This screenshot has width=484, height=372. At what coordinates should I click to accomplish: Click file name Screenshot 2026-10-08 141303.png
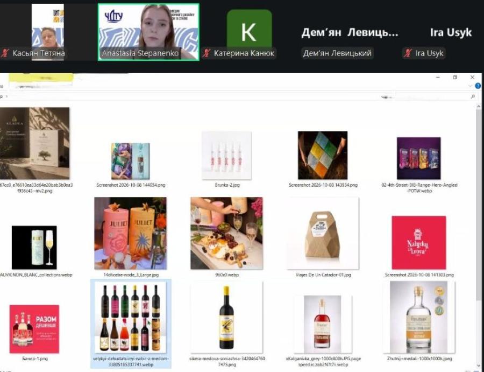tap(419, 275)
